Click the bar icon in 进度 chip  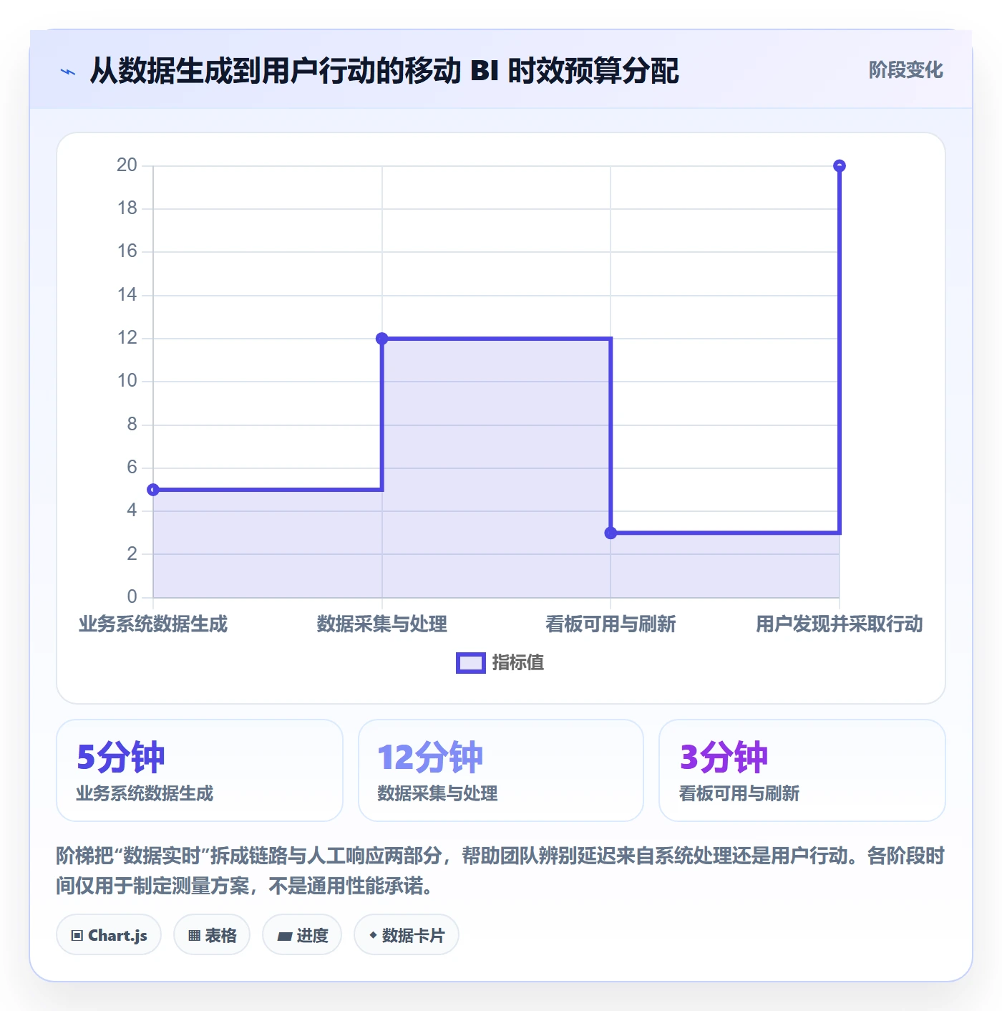284,937
